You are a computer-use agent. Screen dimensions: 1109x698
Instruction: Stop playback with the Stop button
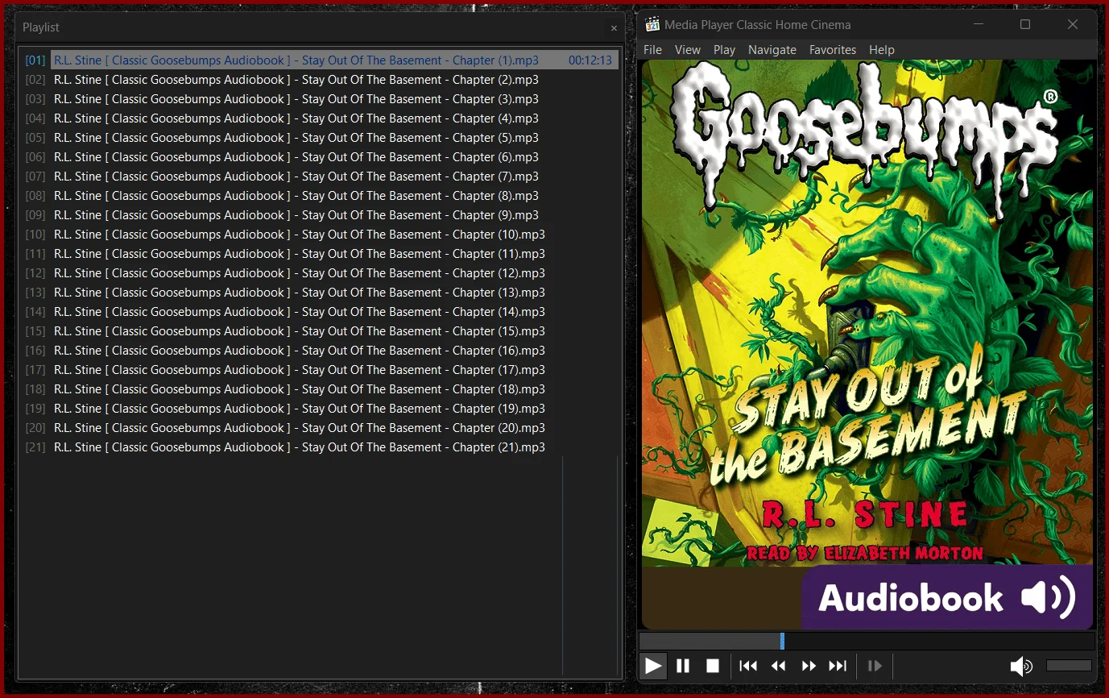tap(713, 666)
